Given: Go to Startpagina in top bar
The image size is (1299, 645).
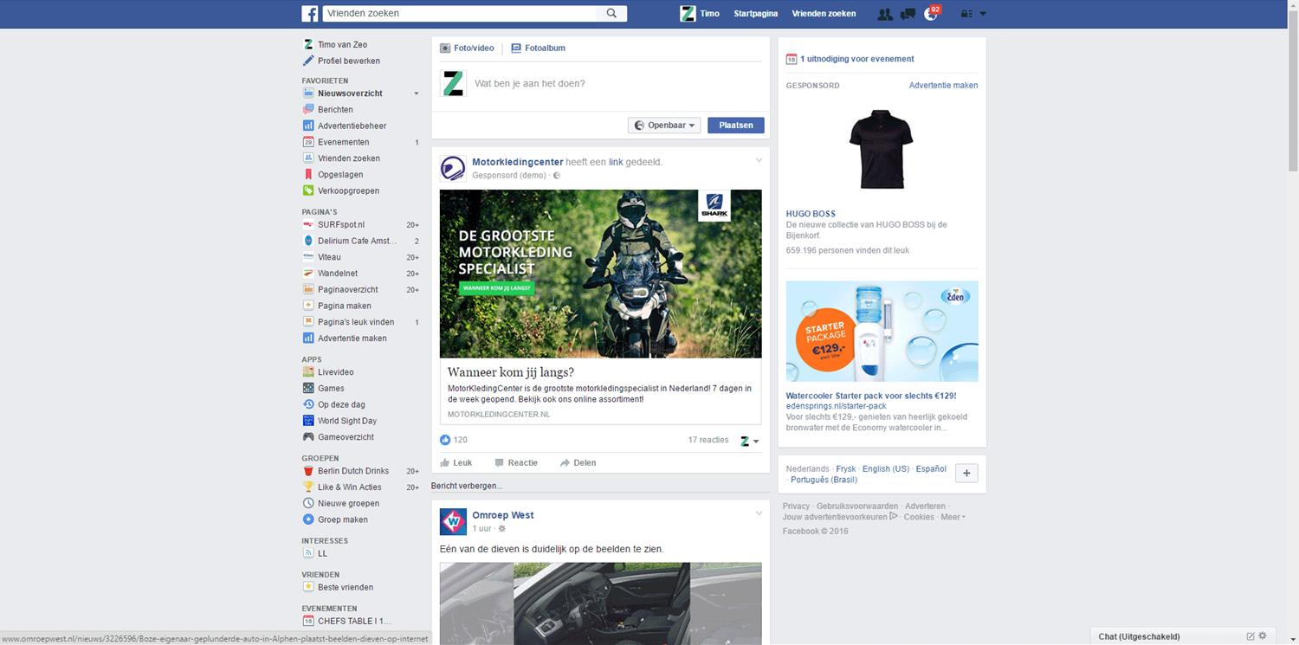Looking at the screenshot, I should (x=756, y=14).
